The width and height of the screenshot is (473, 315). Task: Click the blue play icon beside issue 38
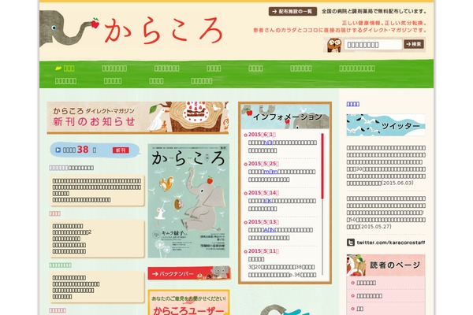click(x=58, y=150)
